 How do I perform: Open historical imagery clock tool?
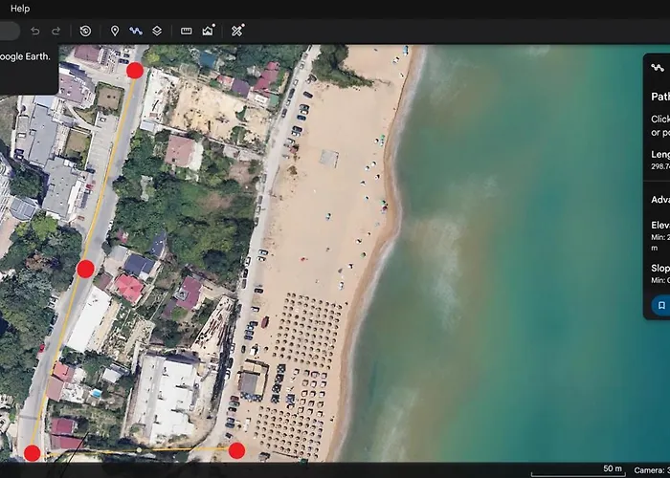pyautogui.click(x=85, y=31)
